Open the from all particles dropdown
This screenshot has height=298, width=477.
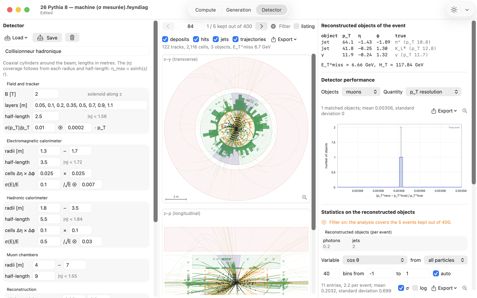pyautogui.click(x=446, y=260)
